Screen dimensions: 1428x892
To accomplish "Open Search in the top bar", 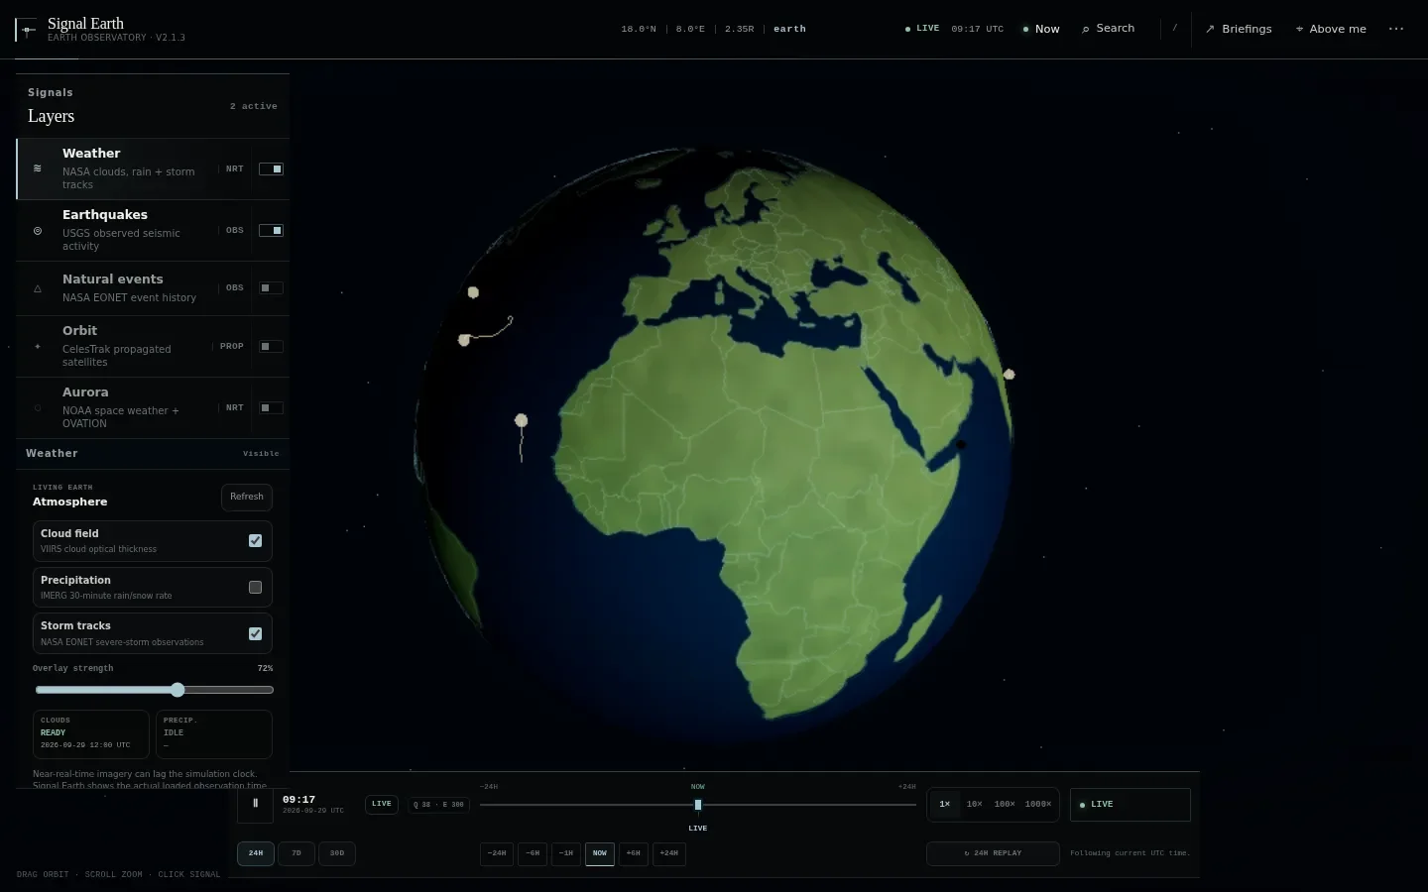I will (1109, 29).
